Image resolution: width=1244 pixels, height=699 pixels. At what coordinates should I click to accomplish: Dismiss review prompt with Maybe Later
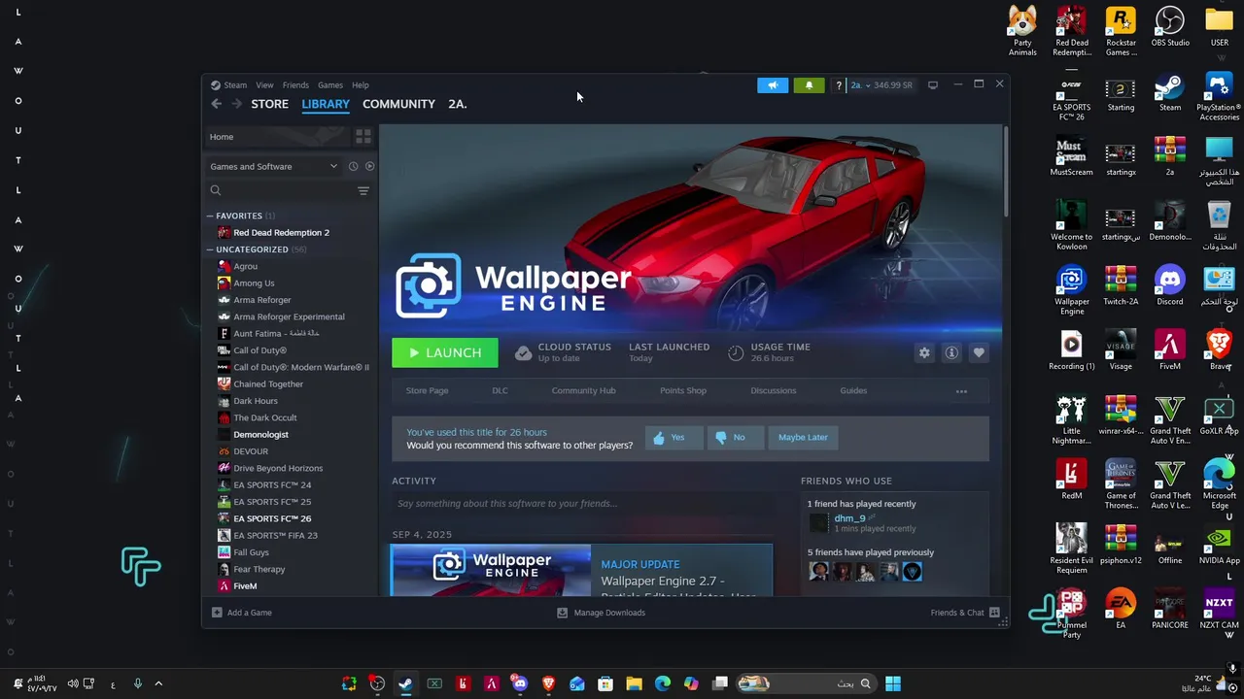coord(803,438)
